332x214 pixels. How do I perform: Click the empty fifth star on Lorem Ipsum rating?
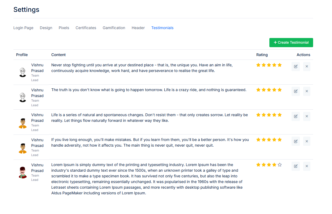tap(280, 165)
